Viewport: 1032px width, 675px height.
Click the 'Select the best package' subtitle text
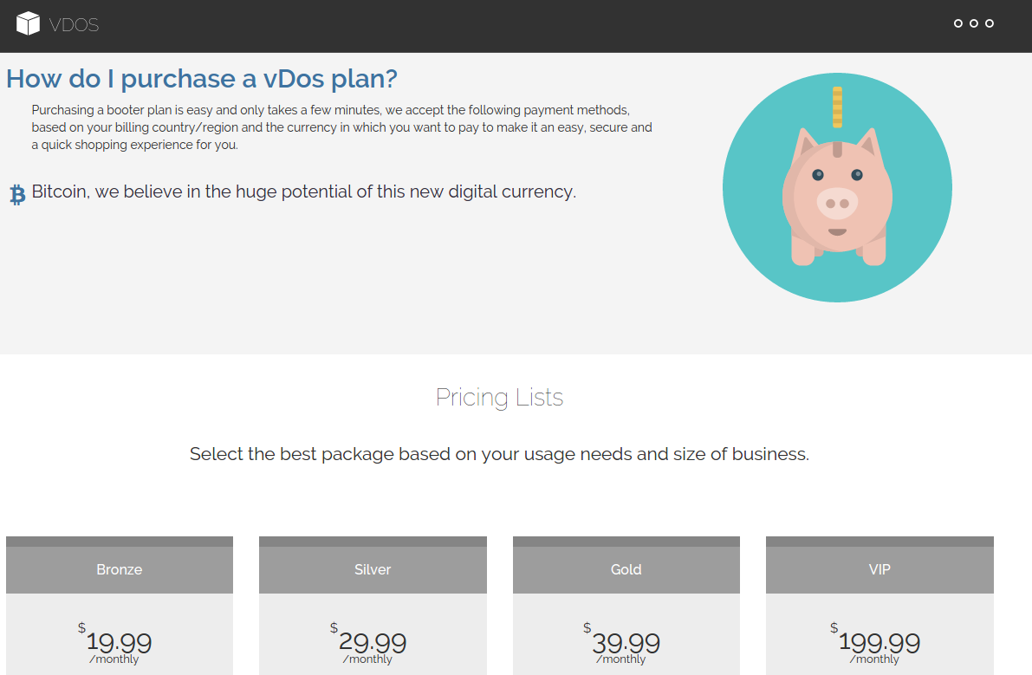click(499, 454)
